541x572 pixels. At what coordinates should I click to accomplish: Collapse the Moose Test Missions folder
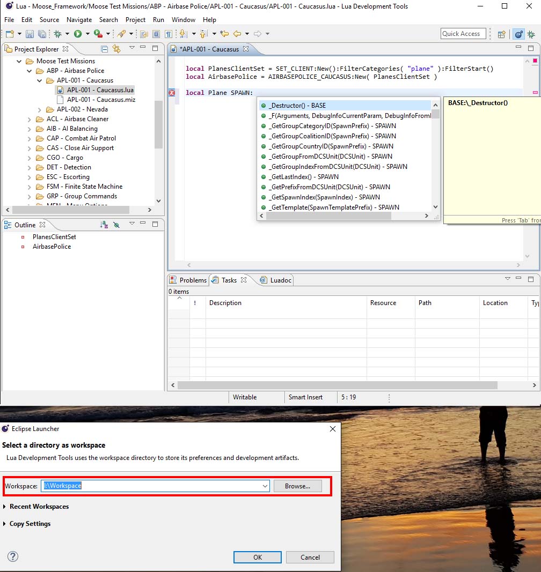pyautogui.click(x=19, y=61)
